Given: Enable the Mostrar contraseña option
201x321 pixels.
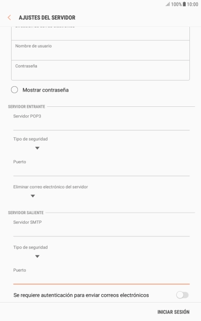Looking at the screenshot, I should click(14, 90).
